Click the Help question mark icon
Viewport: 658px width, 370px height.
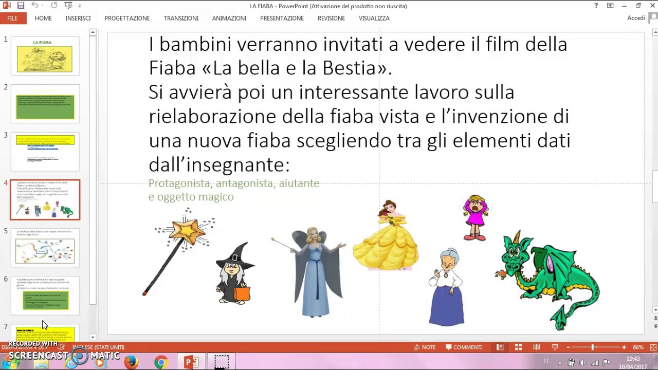(596, 6)
